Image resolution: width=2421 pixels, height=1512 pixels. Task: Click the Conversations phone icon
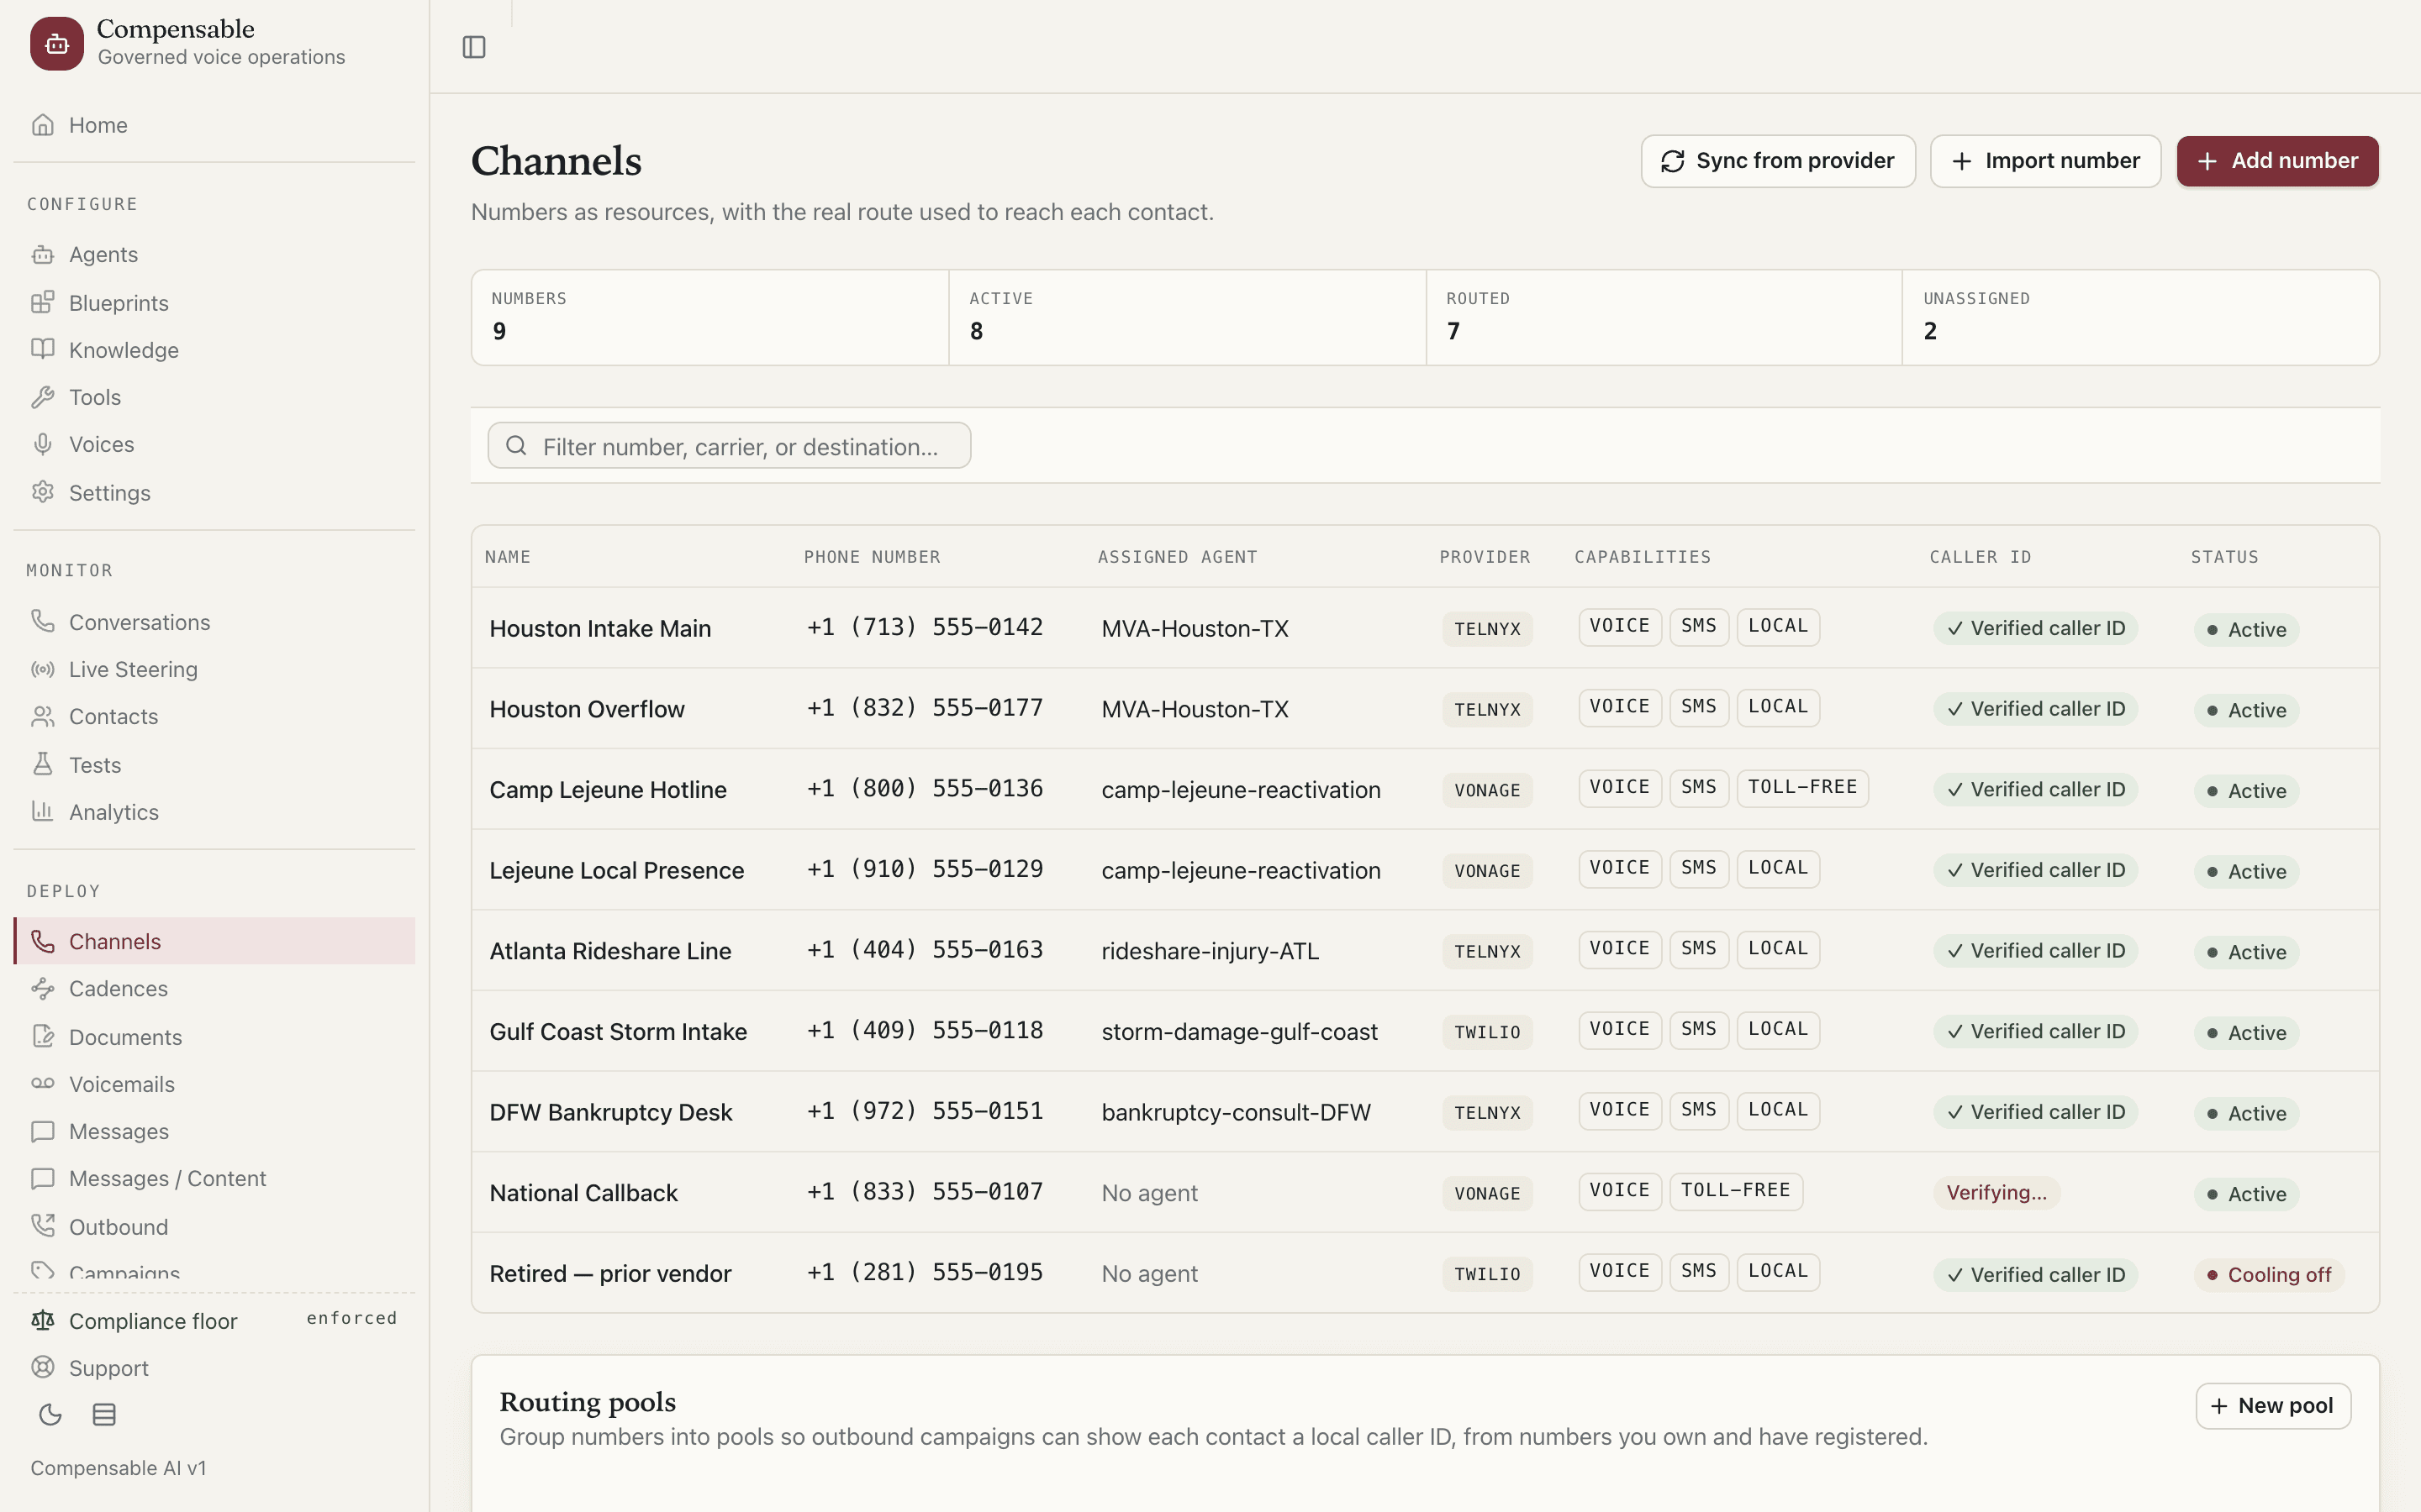pyautogui.click(x=42, y=621)
